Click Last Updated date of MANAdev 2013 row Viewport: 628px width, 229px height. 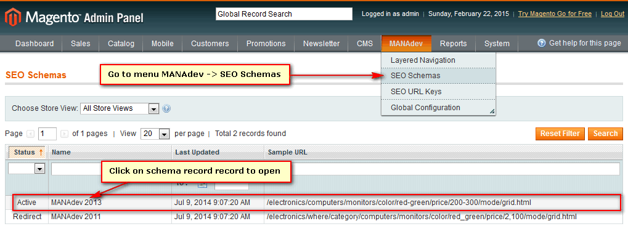(212, 203)
